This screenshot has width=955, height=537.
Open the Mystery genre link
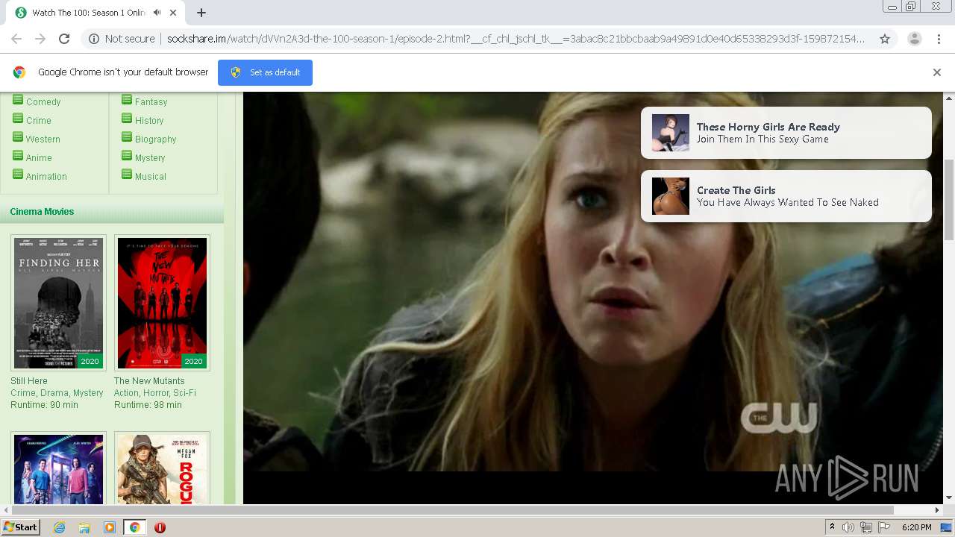point(150,158)
